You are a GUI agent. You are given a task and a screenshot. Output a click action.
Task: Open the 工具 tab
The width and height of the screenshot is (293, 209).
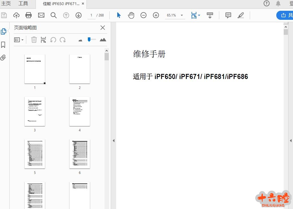pos(23,4)
